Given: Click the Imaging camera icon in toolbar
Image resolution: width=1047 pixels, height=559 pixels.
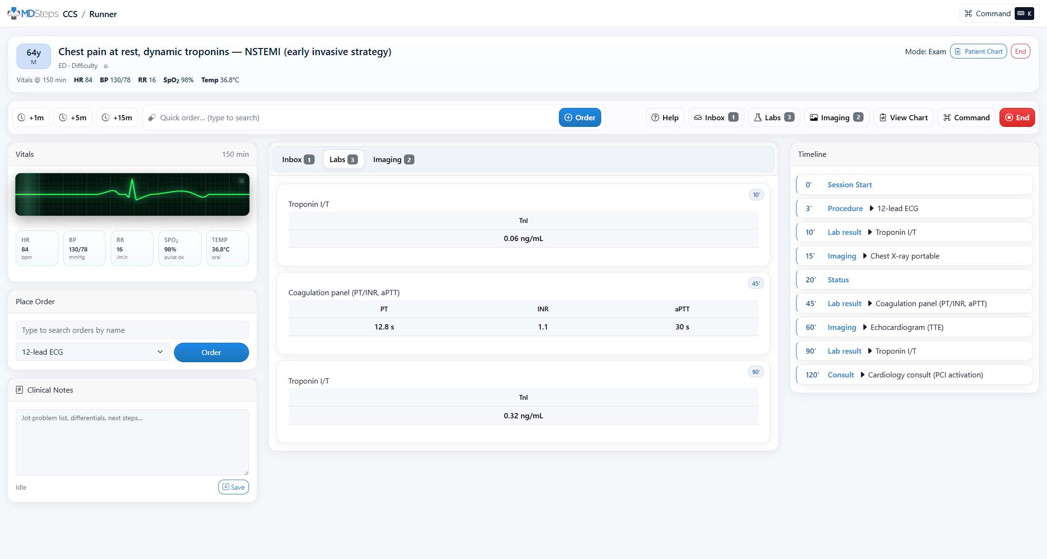Looking at the screenshot, I should (x=814, y=117).
